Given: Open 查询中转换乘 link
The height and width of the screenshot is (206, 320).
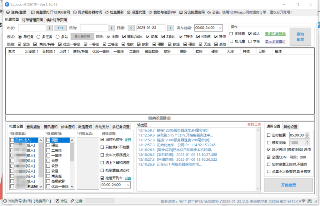Looking at the screenshot, I should [275, 34].
